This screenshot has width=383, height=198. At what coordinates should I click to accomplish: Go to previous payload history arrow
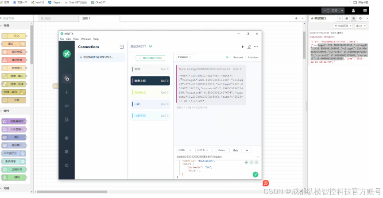pyautogui.click(x=246, y=162)
